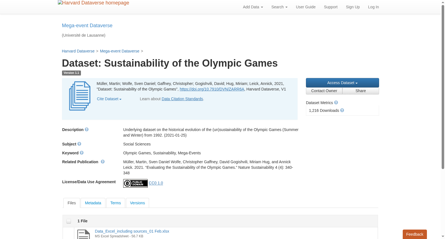Open the Support menu item
445x239 pixels.
(x=331, y=7)
